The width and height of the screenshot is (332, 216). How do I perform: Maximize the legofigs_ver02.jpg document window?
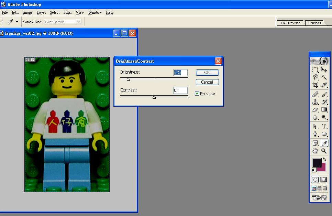point(124,33)
